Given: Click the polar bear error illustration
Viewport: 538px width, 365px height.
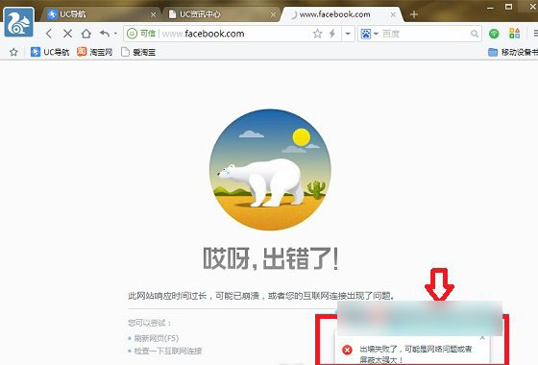Looking at the screenshot, I should [270, 170].
